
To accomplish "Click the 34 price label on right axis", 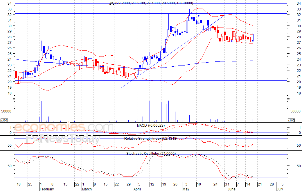I will coord(299,3).
